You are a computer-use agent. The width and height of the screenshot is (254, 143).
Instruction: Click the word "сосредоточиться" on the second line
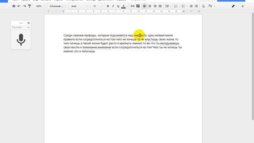[x=94, y=39]
